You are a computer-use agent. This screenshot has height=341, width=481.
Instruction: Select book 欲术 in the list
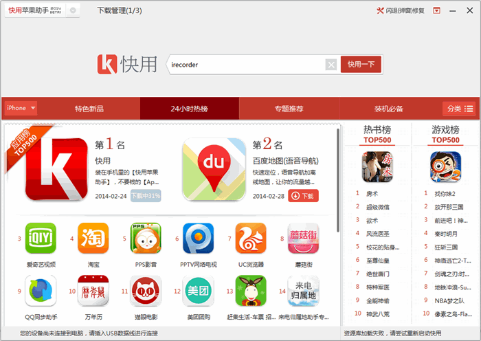tap(372, 221)
